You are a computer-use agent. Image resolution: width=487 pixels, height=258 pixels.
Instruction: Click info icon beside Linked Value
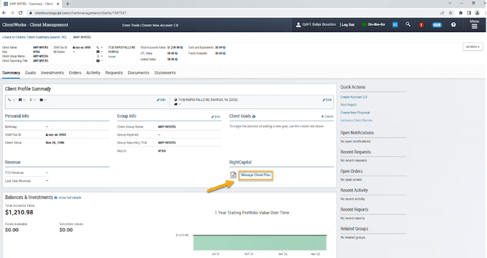176,59
